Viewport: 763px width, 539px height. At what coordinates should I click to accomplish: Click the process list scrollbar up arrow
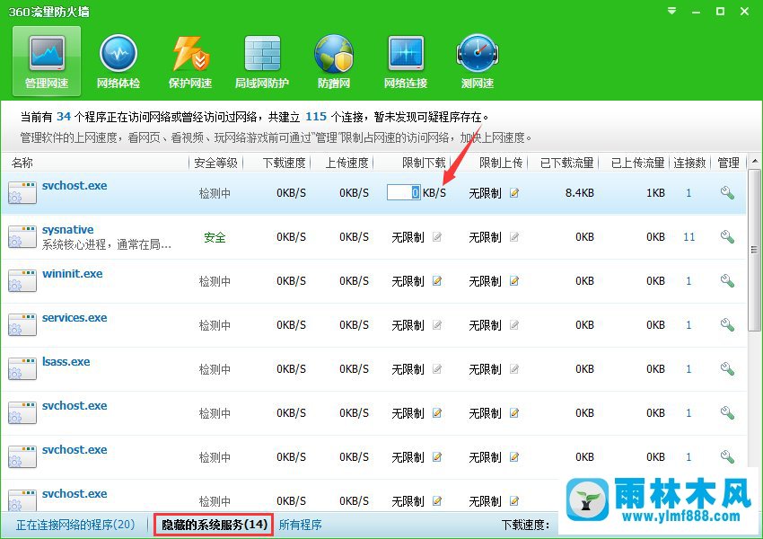coord(754,161)
